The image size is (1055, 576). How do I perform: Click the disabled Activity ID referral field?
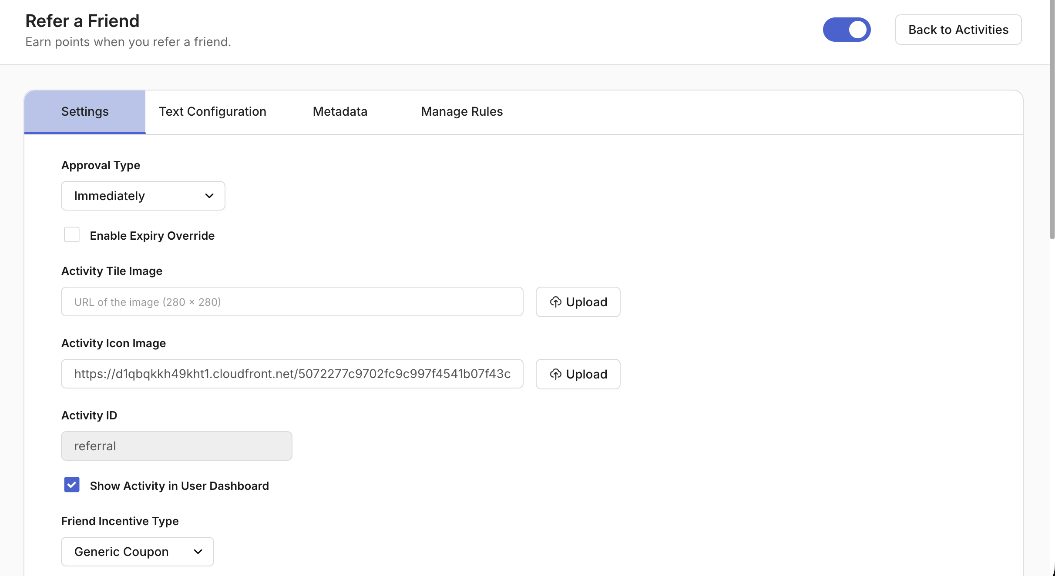(x=176, y=446)
